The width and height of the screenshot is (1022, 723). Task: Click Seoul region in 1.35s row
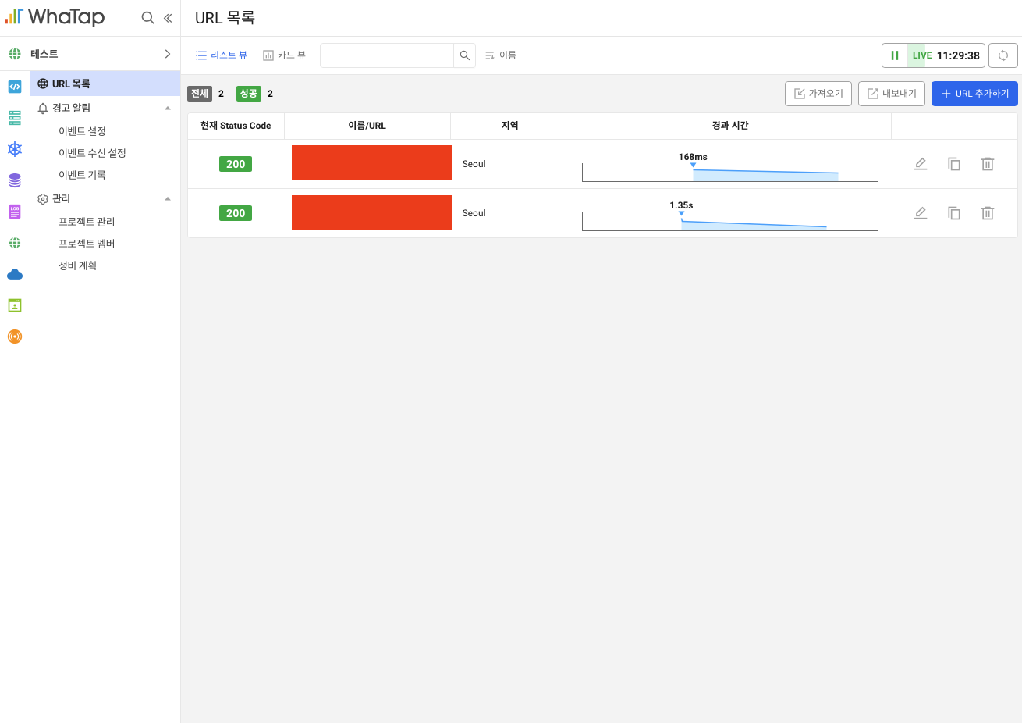click(474, 213)
